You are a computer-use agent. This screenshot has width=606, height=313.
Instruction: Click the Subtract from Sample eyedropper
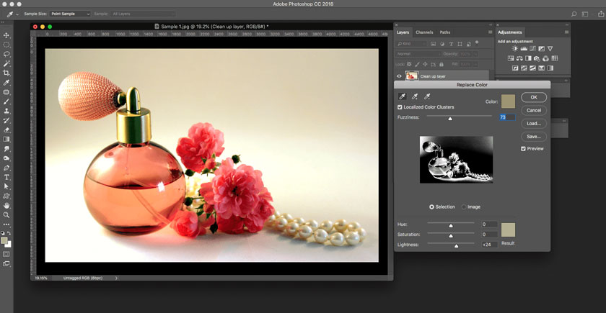[427, 96]
